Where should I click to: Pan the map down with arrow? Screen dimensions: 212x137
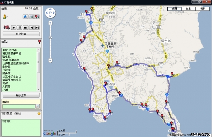(50, 16)
